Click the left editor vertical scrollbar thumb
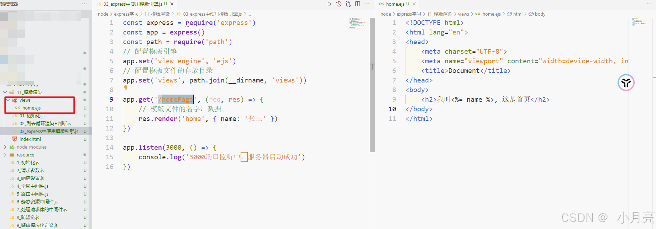The width and height of the screenshot is (656, 229). tap(372, 85)
